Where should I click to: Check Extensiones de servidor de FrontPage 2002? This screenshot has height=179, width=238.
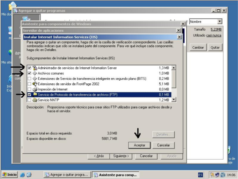click(30, 84)
